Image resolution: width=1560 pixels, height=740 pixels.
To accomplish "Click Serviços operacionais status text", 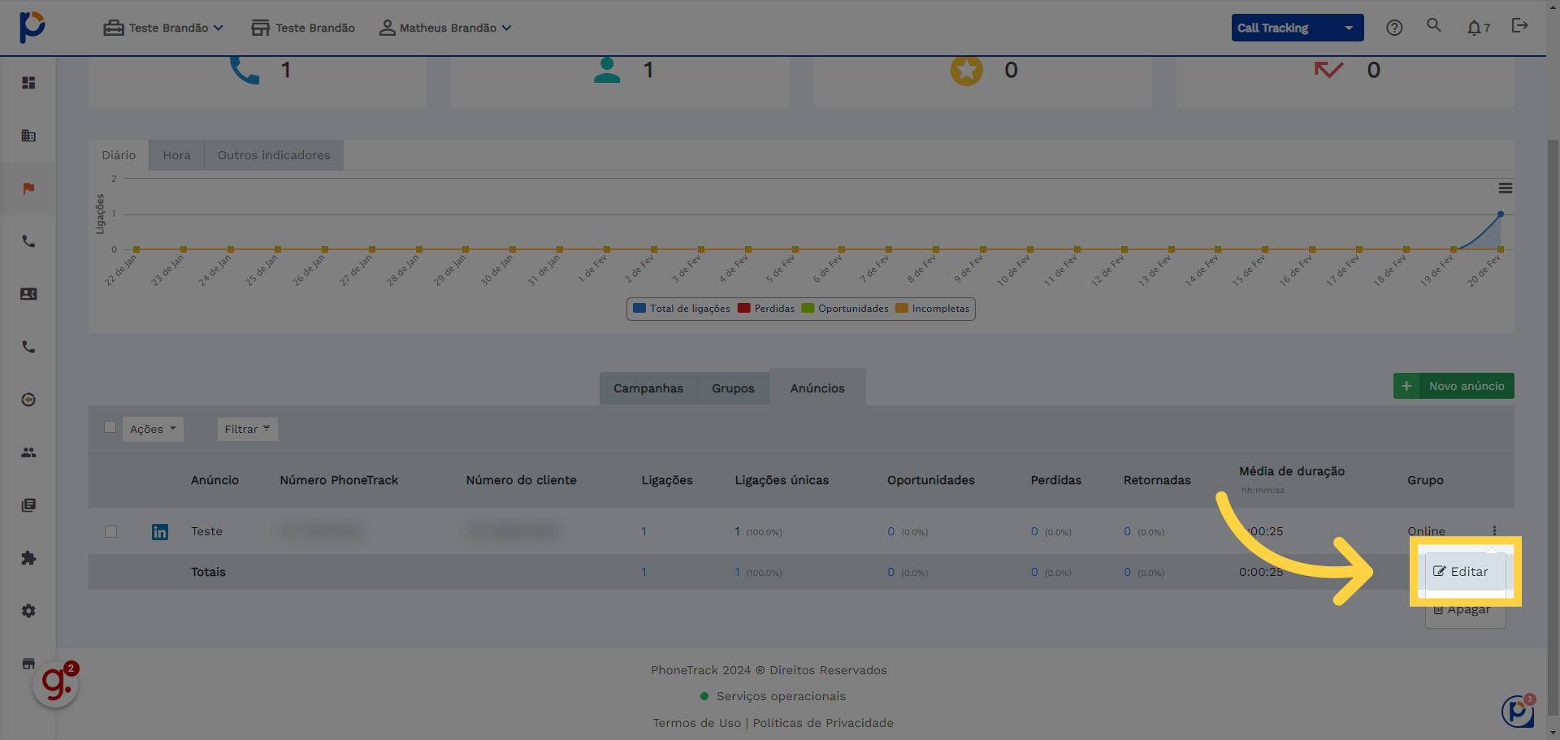I will point(781,696).
